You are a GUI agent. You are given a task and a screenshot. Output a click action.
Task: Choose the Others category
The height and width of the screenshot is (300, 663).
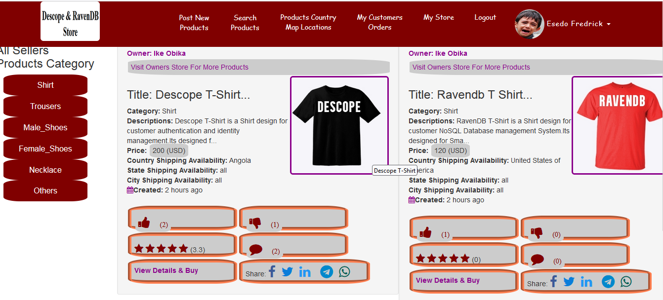45,190
